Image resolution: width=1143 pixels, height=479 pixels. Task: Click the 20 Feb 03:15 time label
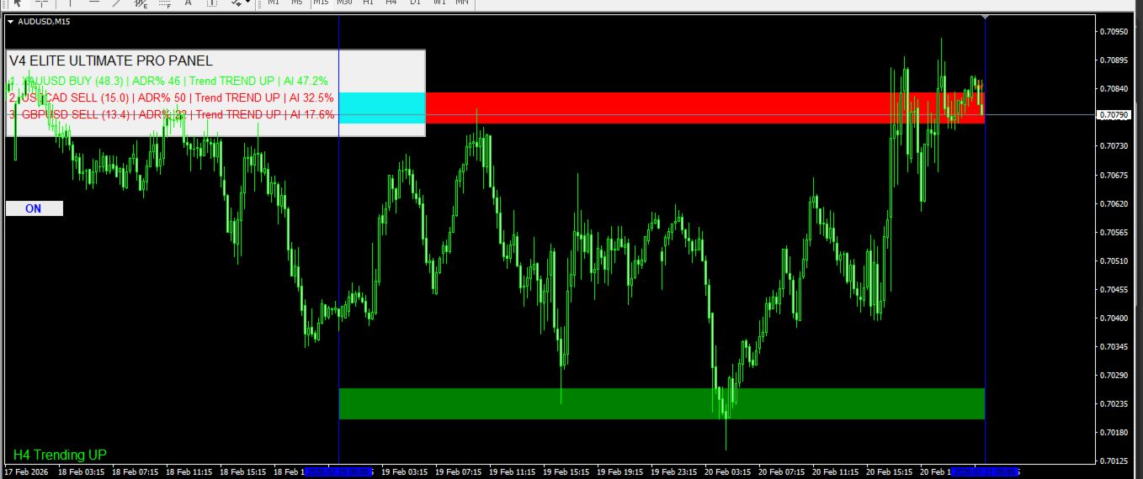pos(728,471)
